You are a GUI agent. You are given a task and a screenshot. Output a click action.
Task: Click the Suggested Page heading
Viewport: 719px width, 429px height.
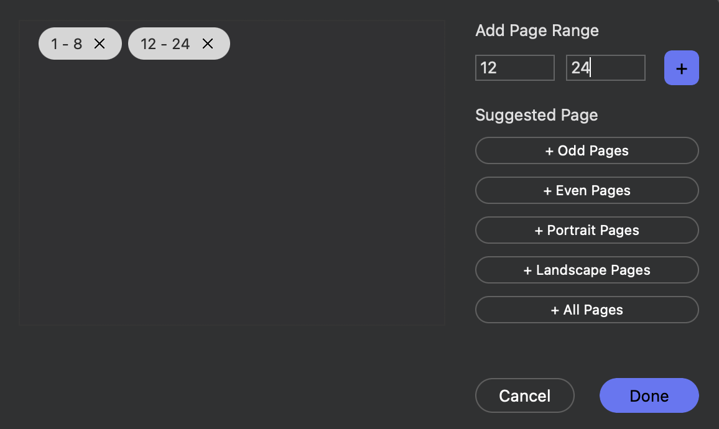point(536,115)
